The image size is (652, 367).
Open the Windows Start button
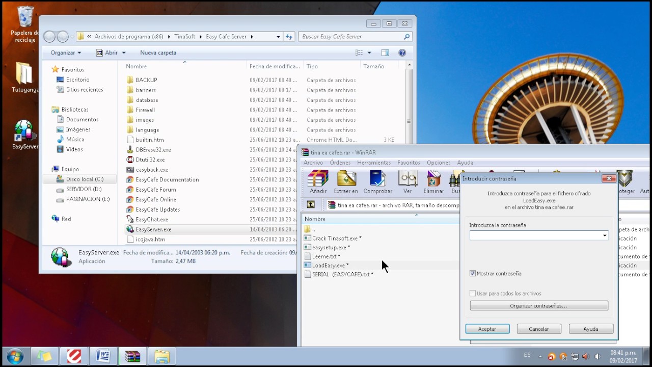[15, 356]
